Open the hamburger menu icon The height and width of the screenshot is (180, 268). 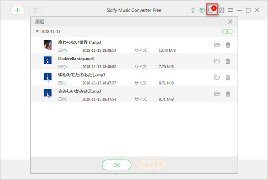[x=230, y=10]
